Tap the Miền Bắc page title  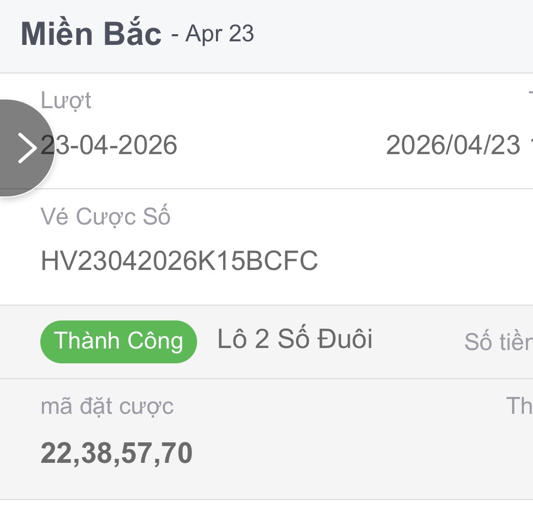[91, 34]
